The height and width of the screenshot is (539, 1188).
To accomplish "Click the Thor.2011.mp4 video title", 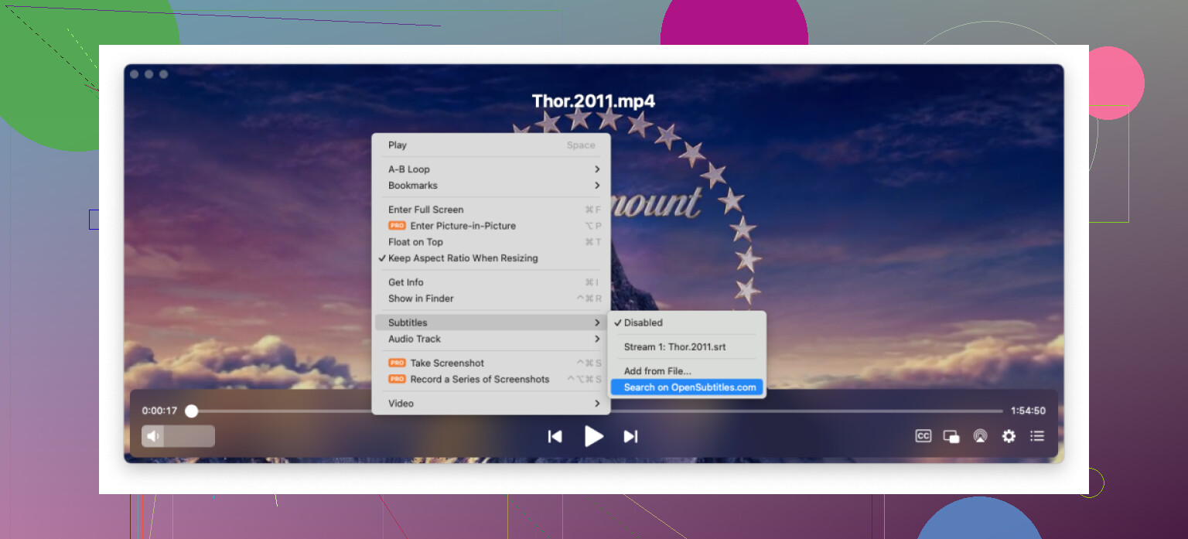I will pos(594,101).
